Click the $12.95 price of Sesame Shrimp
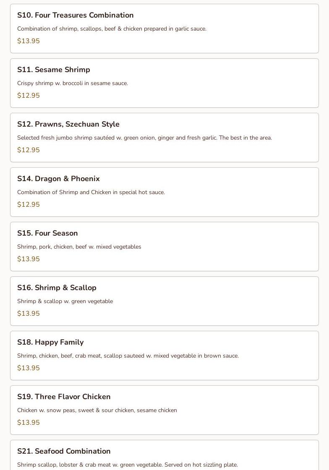The image size is (329, 470). pyautogui.click(x=29, y=96)
